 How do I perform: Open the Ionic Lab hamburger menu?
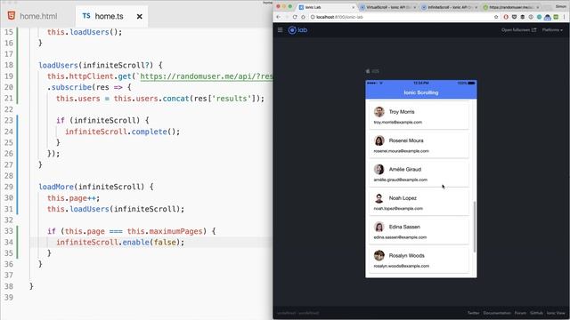coord(280,29)
